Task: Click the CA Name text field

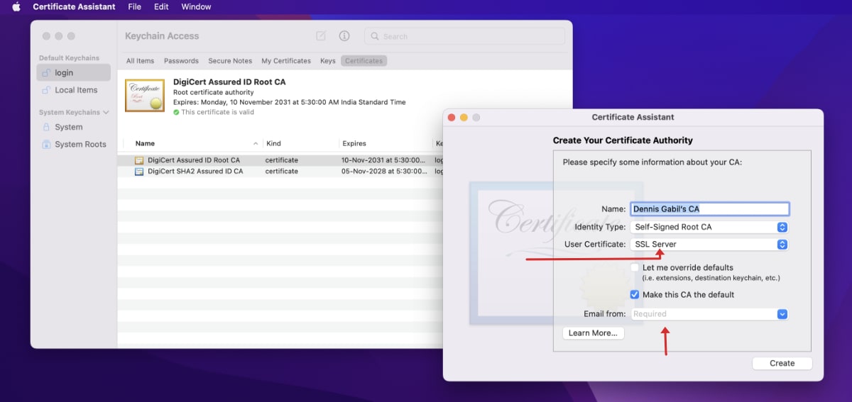Action: [x=709, y=209]
